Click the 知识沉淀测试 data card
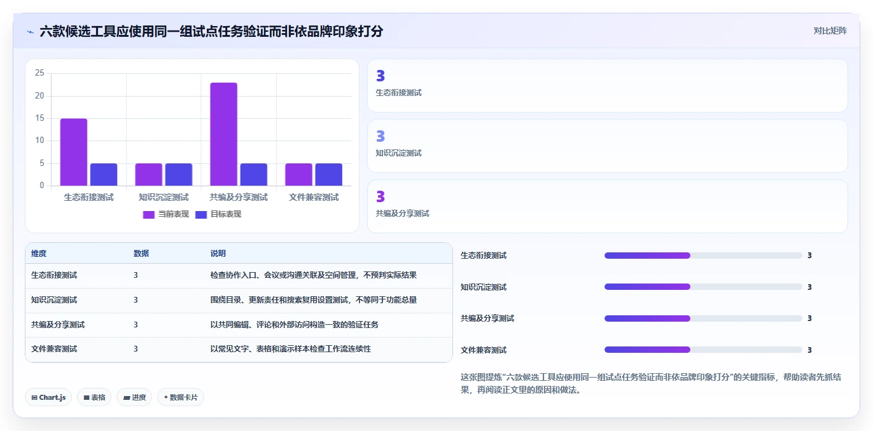 point(608,146)
